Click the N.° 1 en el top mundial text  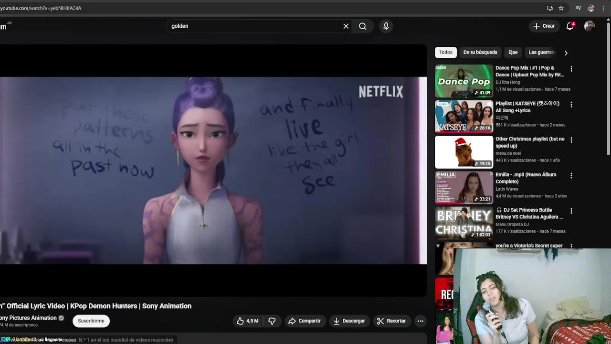[126, 340]
